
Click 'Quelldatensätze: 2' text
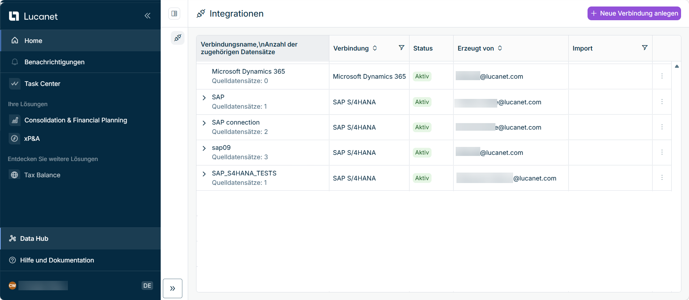coord(240,132)
